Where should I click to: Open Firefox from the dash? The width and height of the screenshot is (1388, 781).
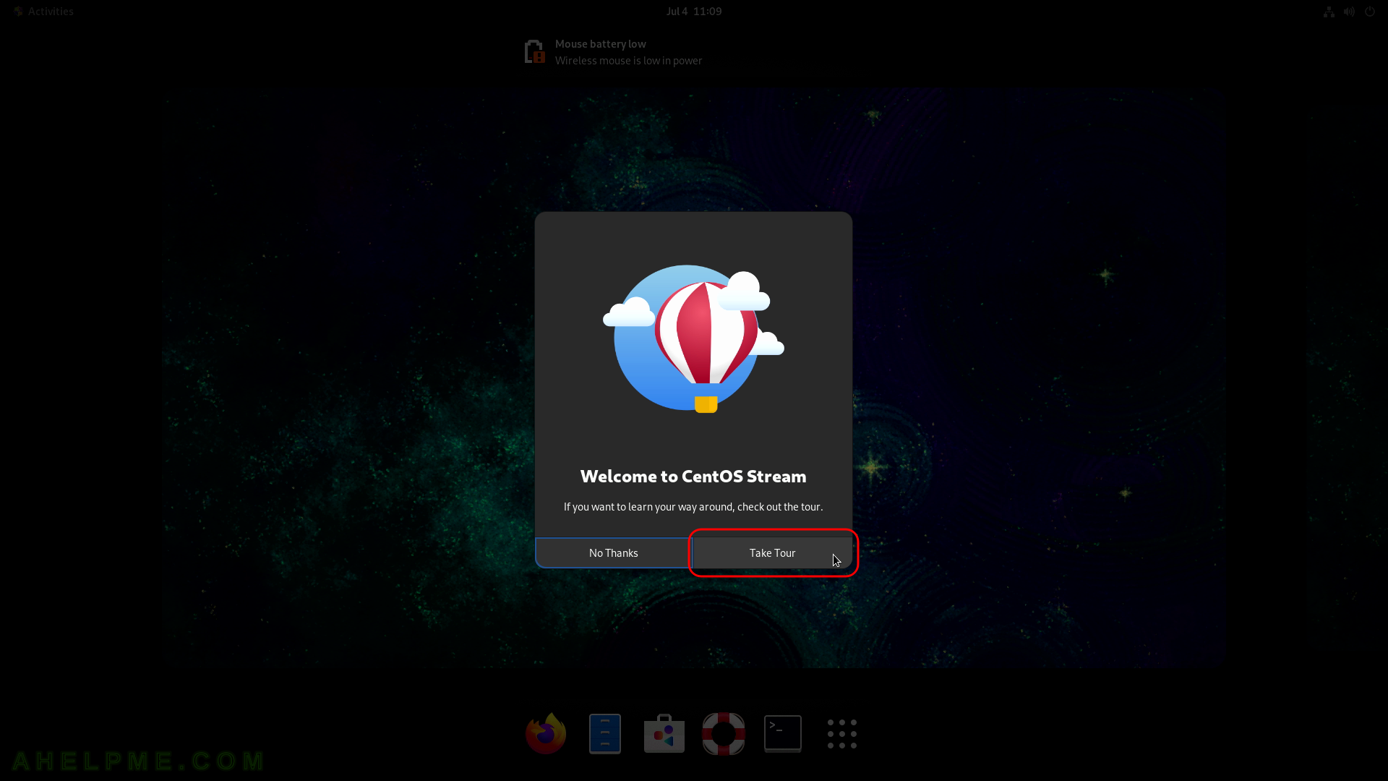pyautogui.click(x=546, y=733)
